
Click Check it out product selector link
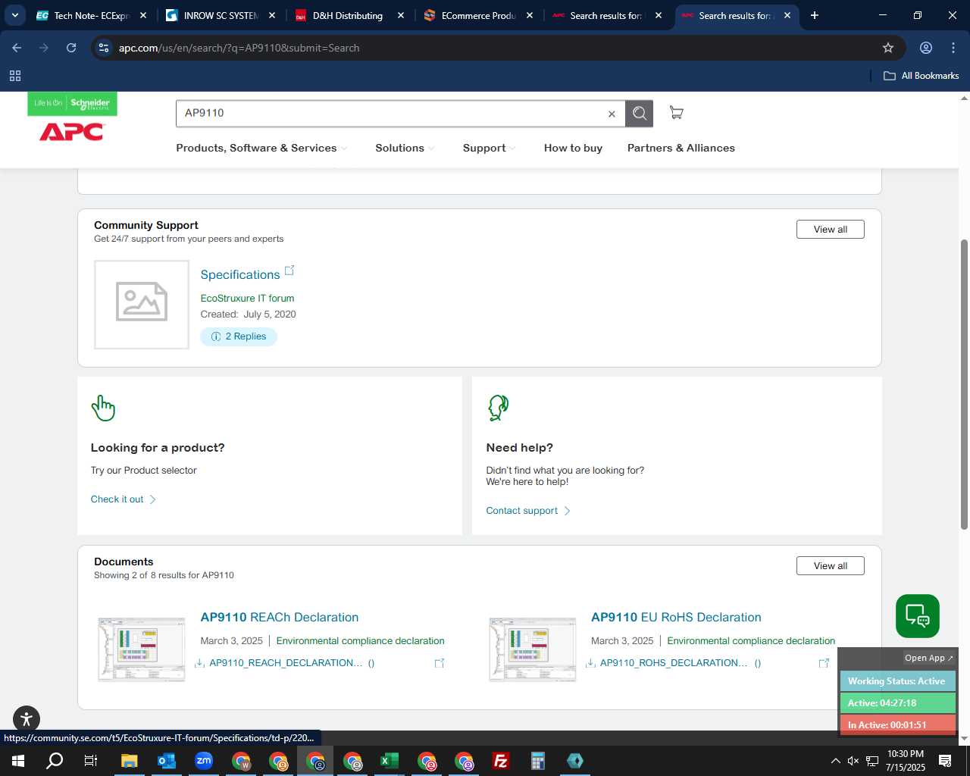123,499
